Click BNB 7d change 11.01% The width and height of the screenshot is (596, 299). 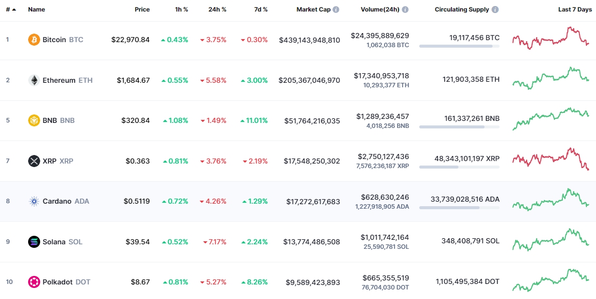[x=254, y=120]
